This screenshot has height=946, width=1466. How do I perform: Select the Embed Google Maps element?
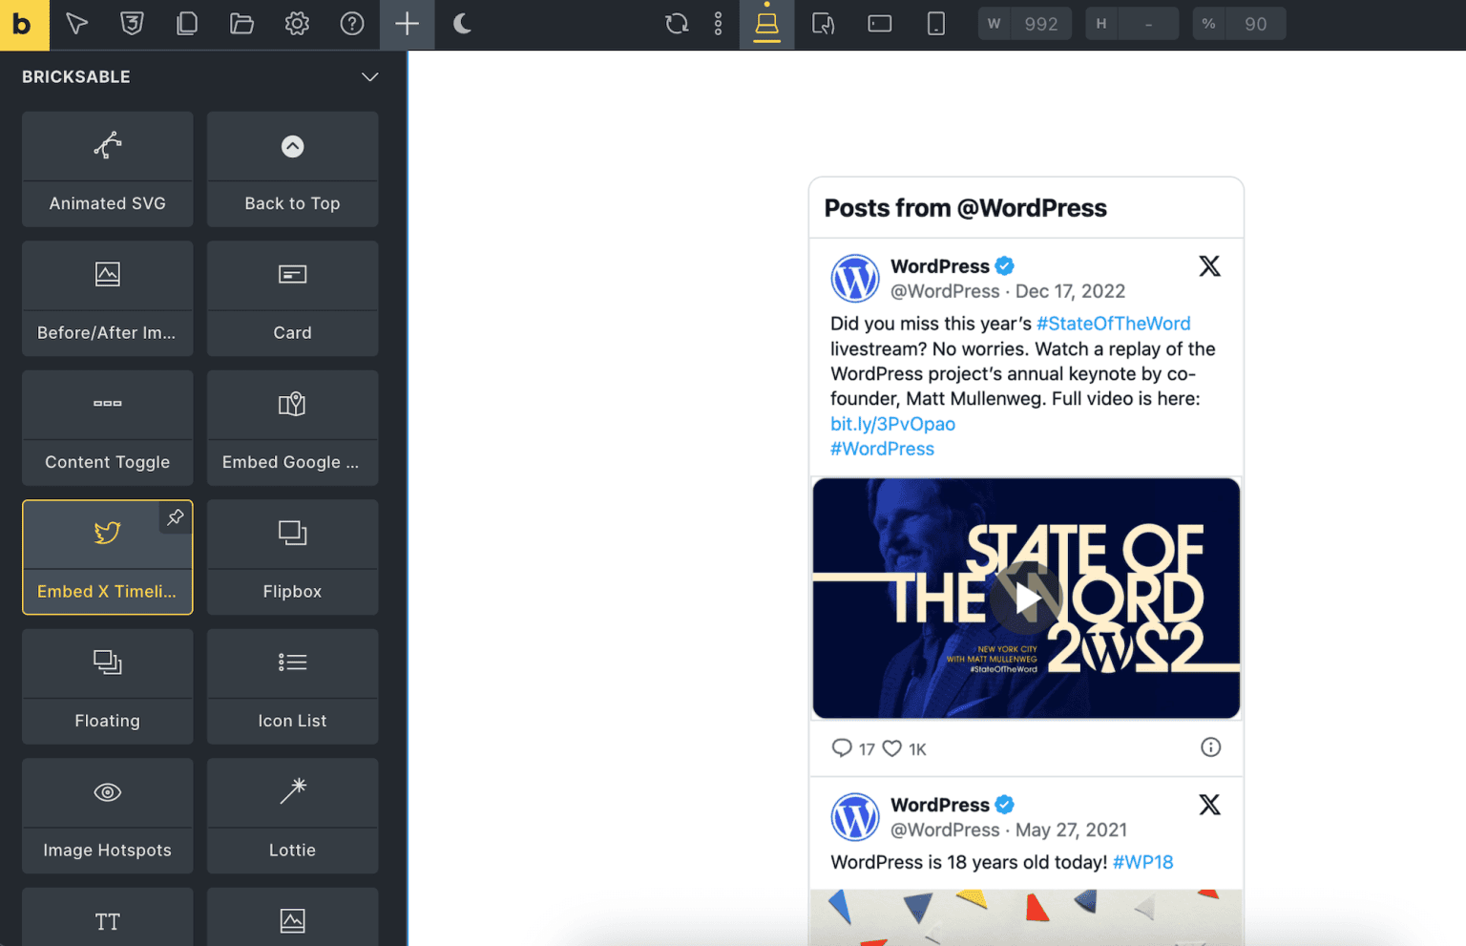(x=292, y=428)
